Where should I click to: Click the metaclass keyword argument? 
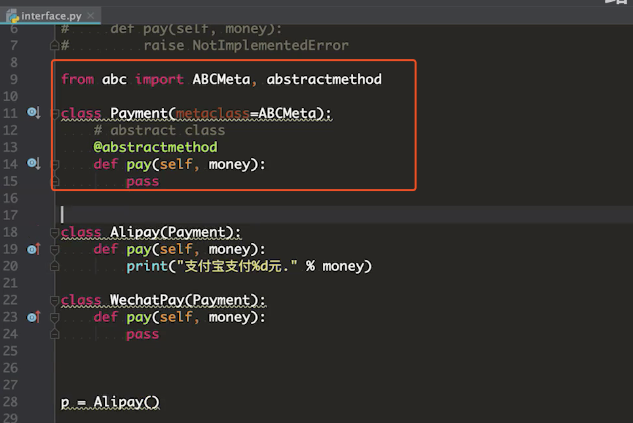pyautogui.click(x=213, y=113)
